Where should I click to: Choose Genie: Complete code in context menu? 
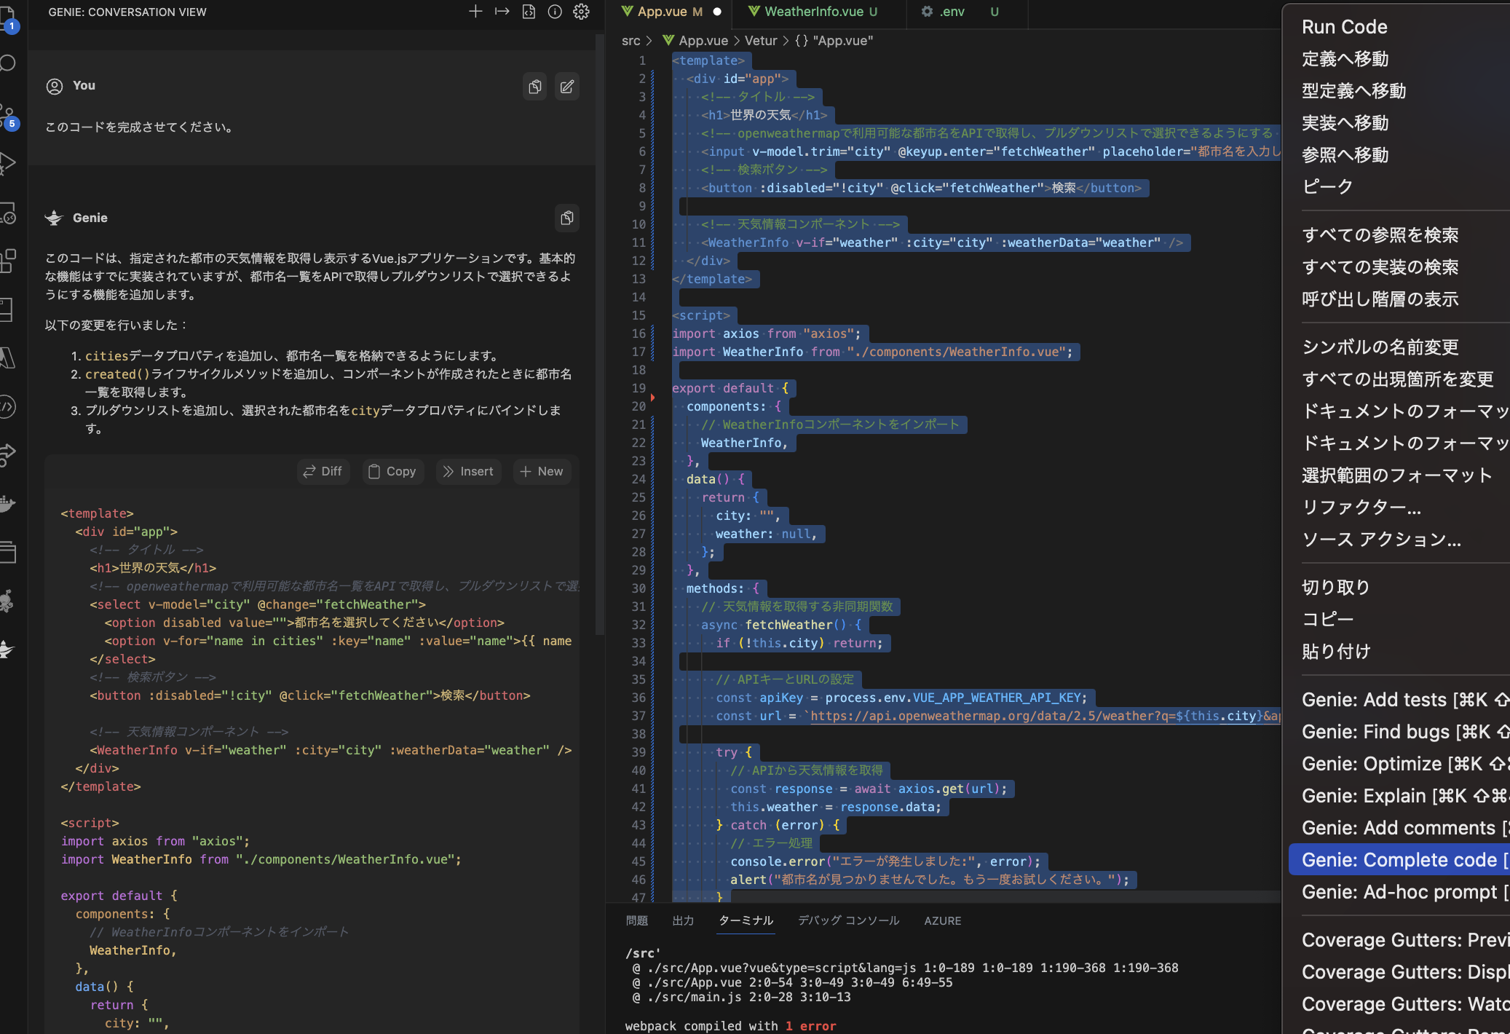pos(1399,860)
